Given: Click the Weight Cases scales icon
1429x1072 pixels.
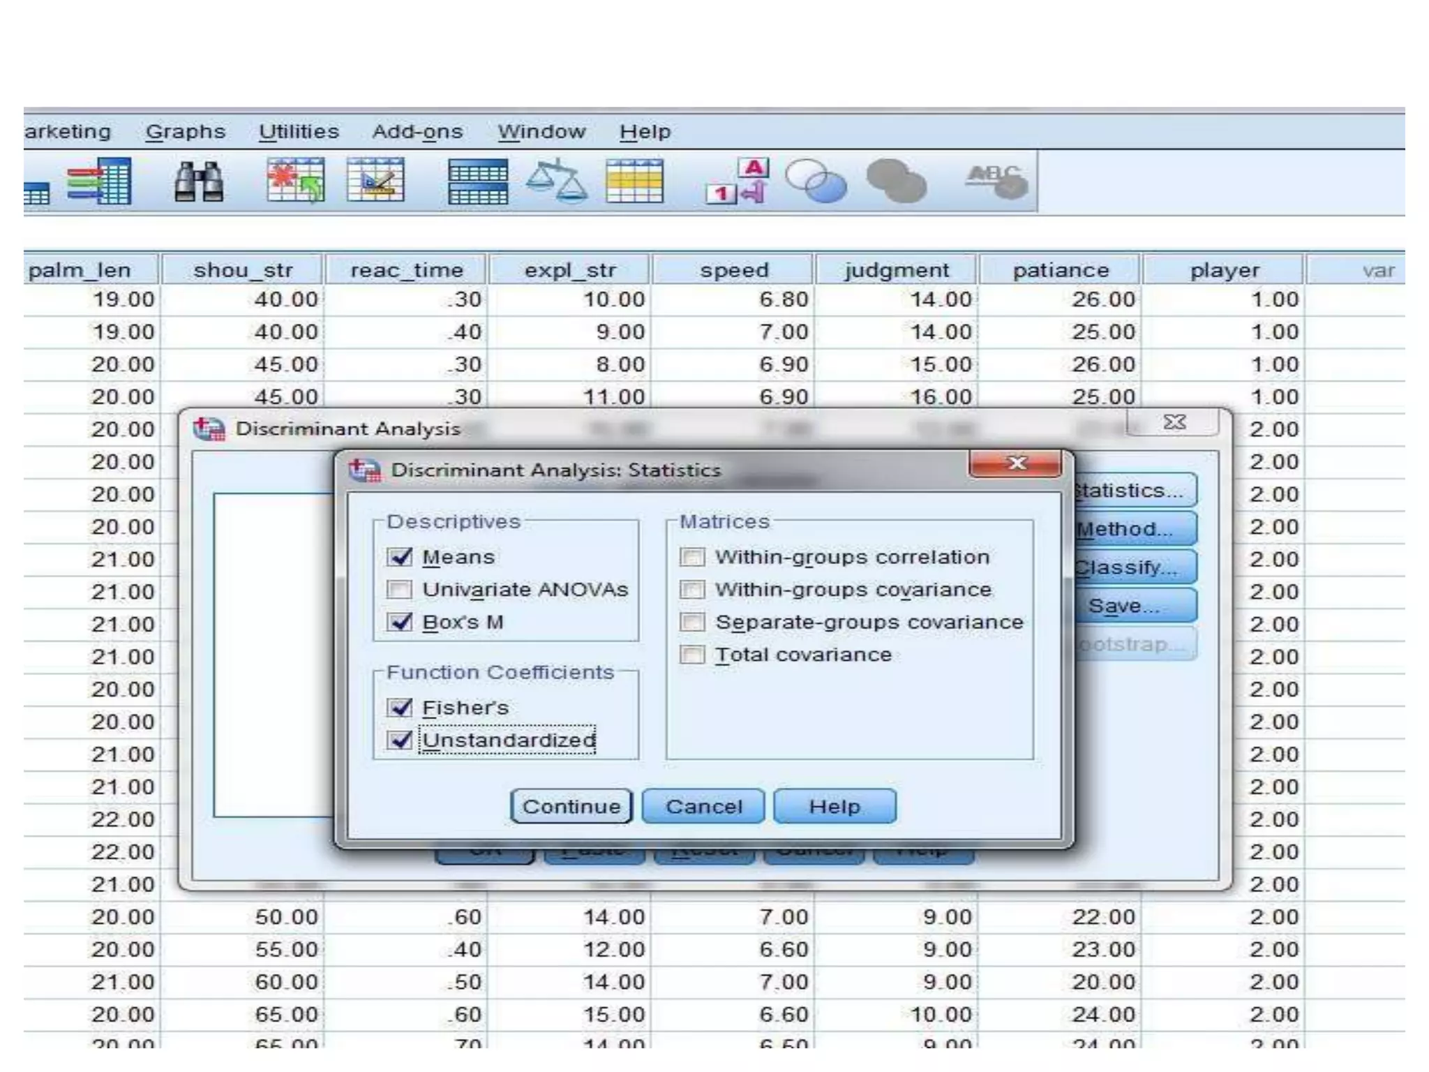Looking at the screenshot, I should 556,181.
